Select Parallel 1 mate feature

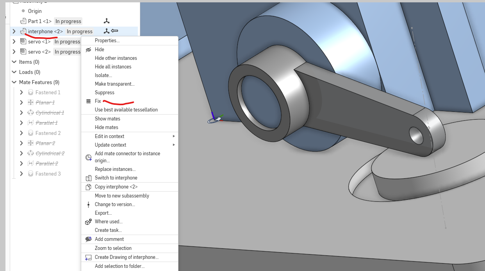pos(46,123)
